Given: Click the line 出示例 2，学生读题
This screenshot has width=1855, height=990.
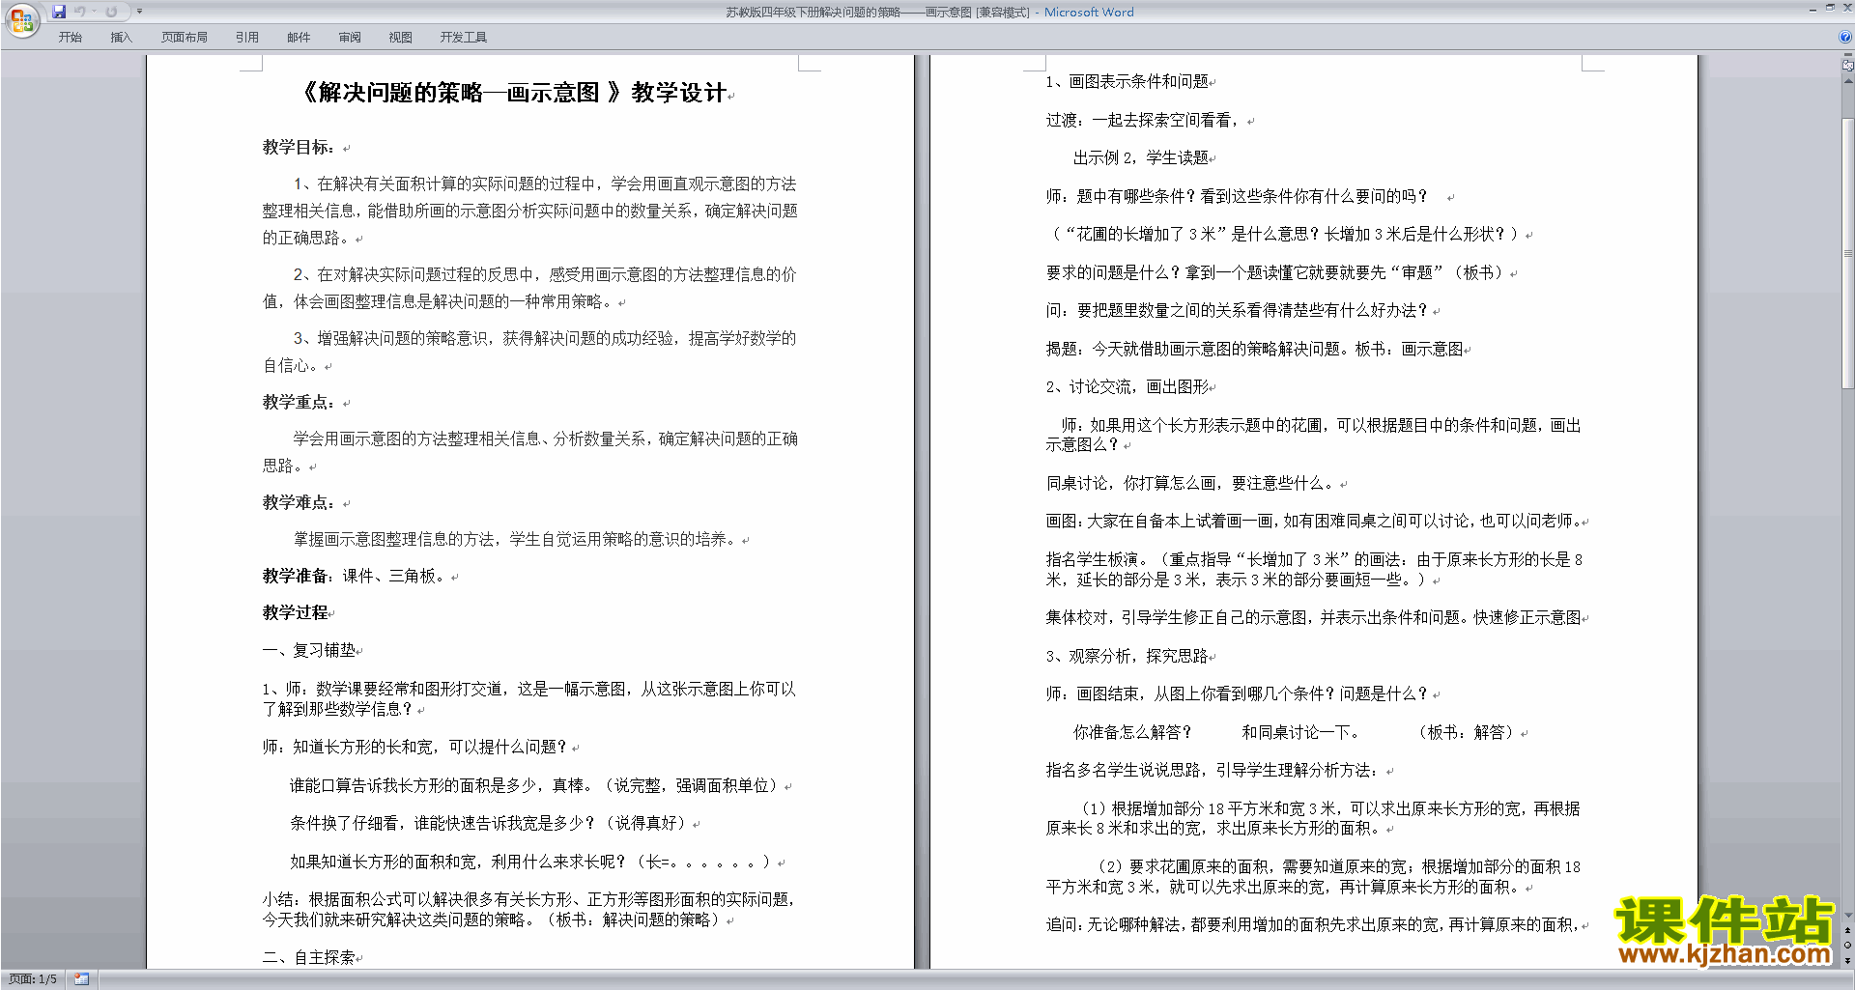Looking at the screenshot, I should (1141, 157).
